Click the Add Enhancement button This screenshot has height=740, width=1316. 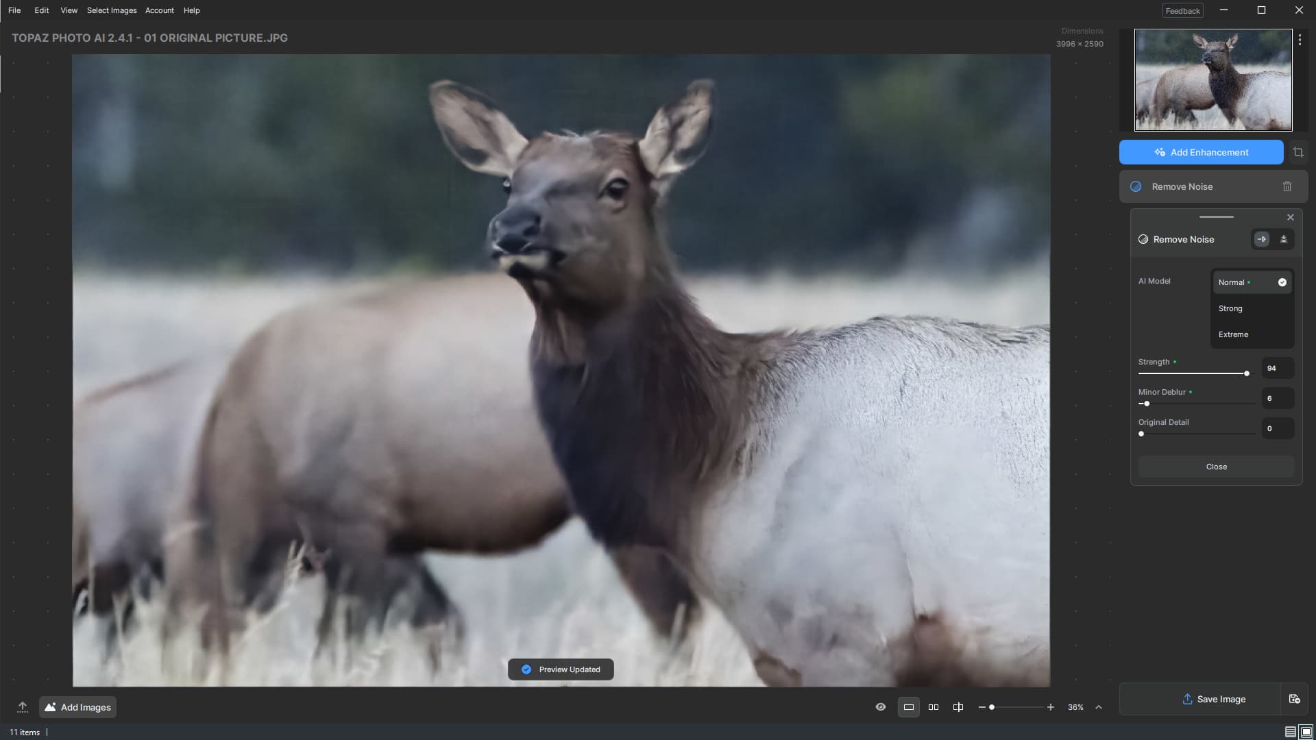1201,152
